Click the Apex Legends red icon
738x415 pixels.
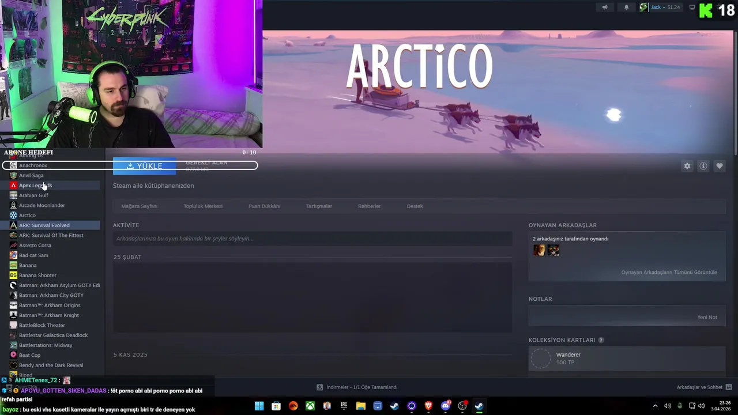point(13,186)
